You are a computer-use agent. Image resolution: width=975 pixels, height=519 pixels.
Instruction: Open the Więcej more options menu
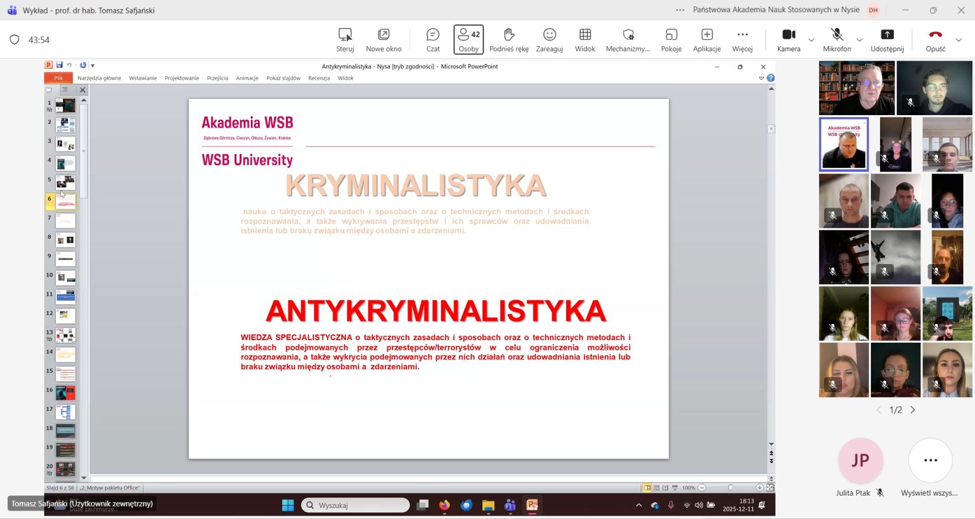click(742, 40)
